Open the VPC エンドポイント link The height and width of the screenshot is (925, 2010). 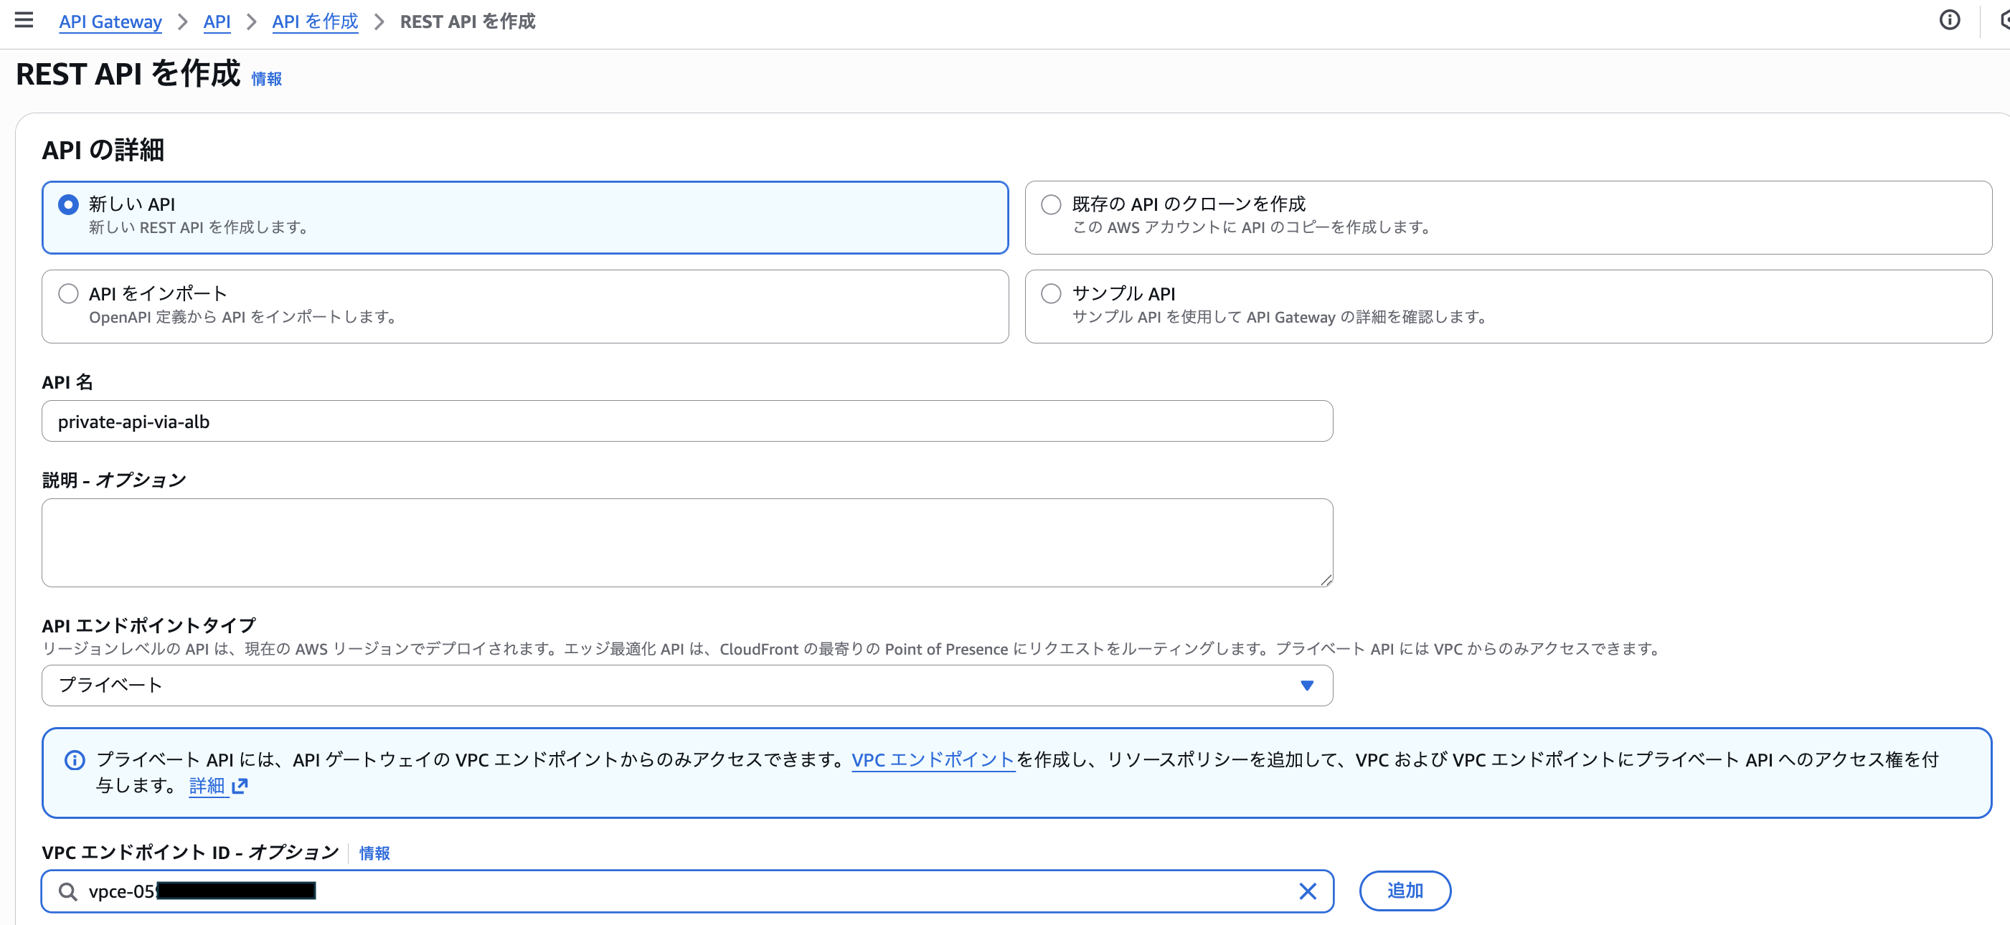tap(932, 759)
